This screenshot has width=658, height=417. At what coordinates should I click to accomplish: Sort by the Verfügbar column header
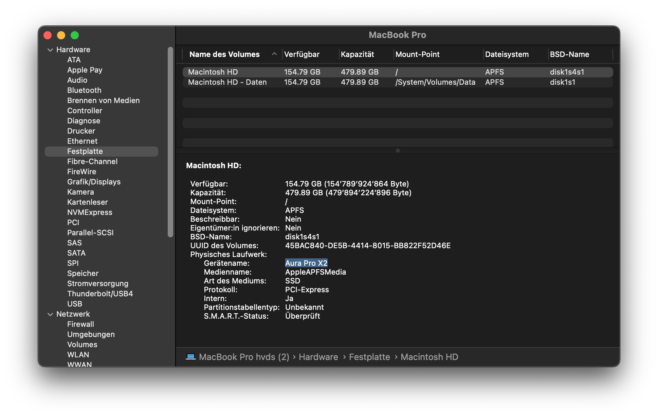click(301, 54)
